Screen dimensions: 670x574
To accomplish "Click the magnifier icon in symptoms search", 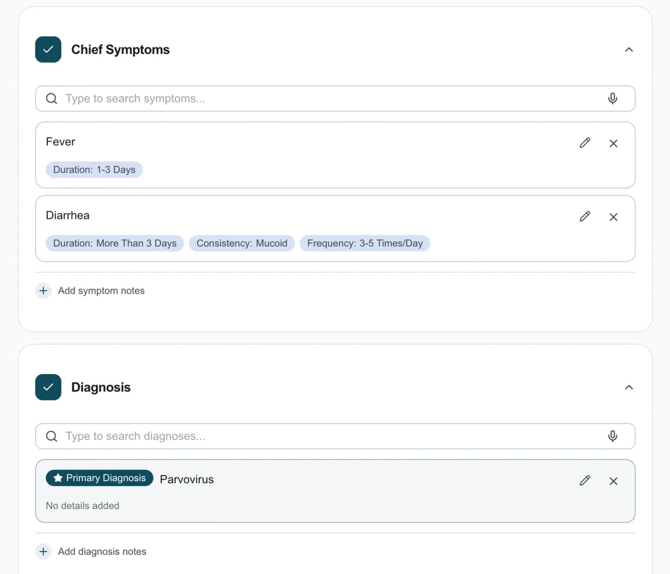I will pos(52,99).
